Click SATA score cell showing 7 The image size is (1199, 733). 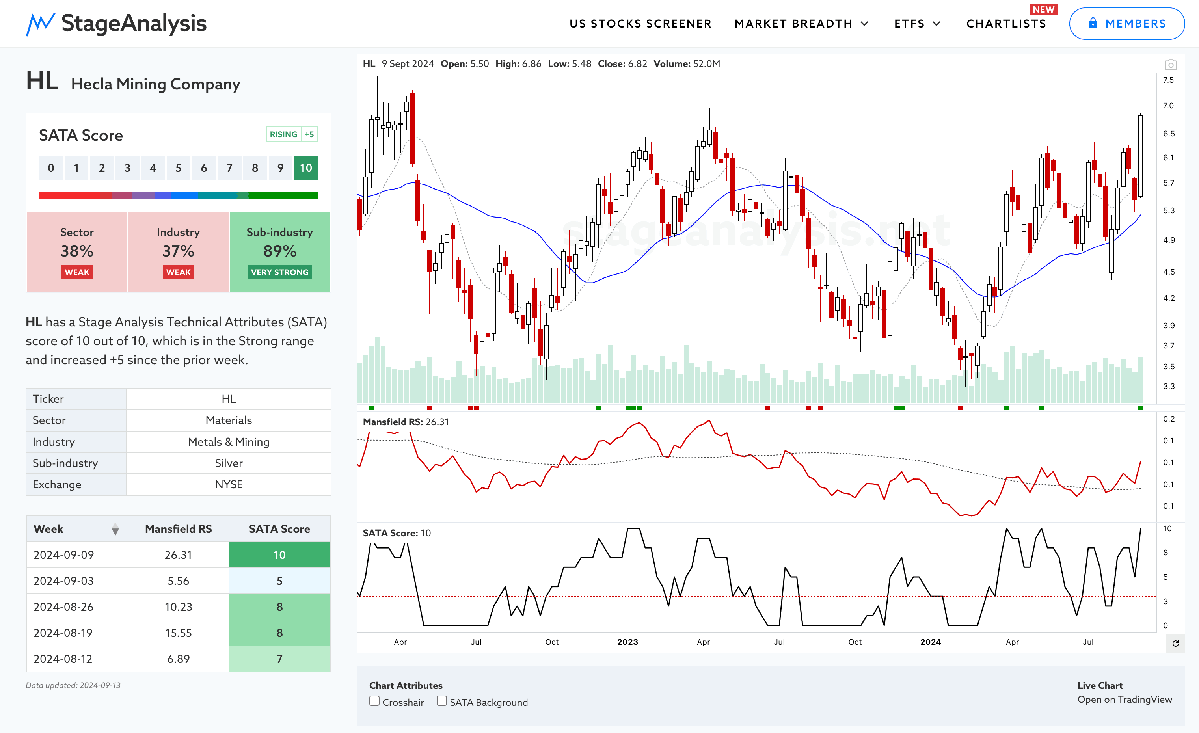click(x=279, y=659)
